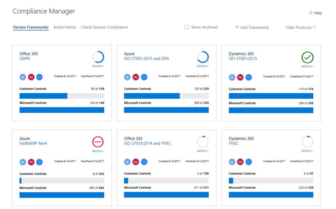Viewport: 336px width, 209px height.
Task: Show more assignees on Dynamics 365 ISO 27001:2013 card
Action: [x=249, y=77]
